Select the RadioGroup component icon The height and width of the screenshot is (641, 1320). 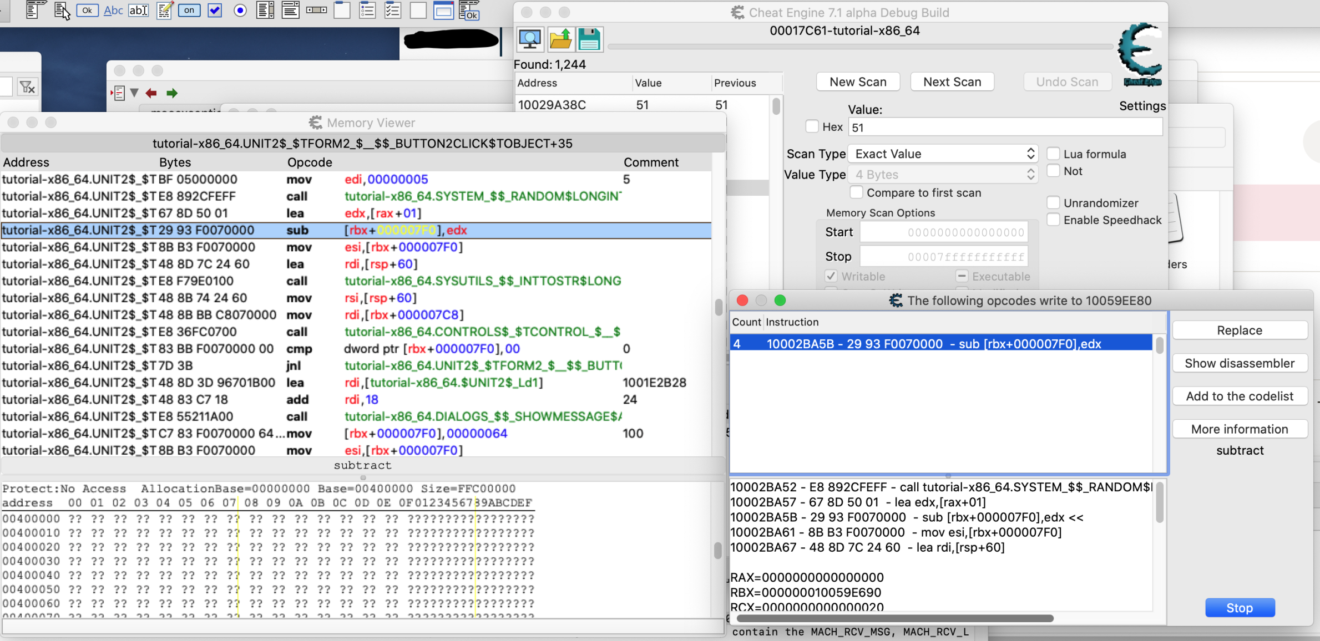367,10
